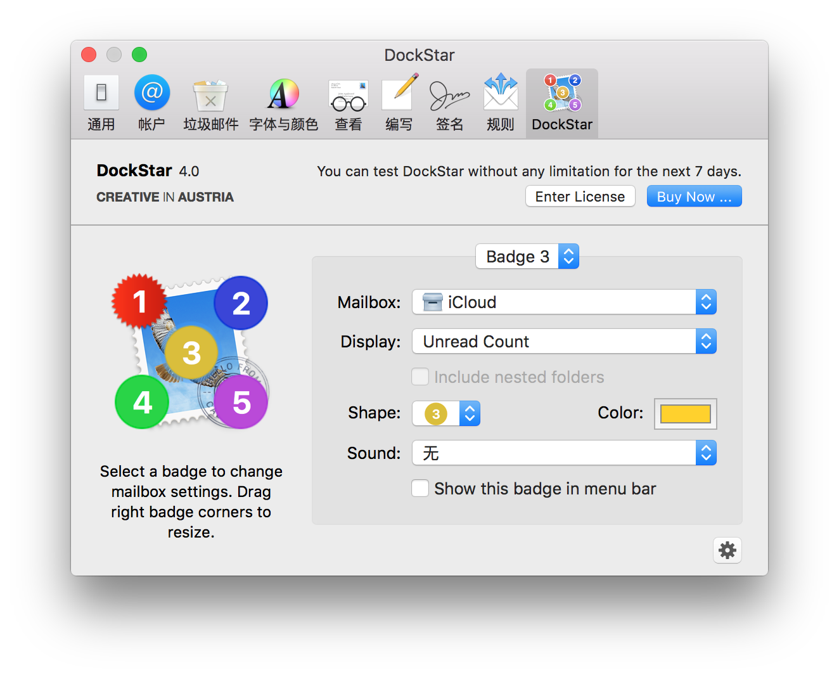Image resolution: width=839 pixels, height=677 pixels.
Task: Open the 编写 (Composing) preferences tab
Action: coord(399,103)
